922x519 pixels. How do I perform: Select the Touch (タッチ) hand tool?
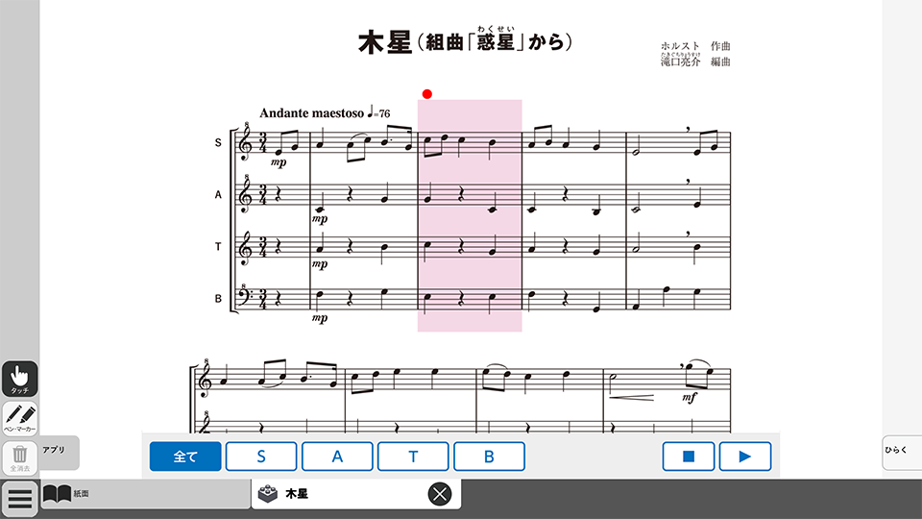20,379
